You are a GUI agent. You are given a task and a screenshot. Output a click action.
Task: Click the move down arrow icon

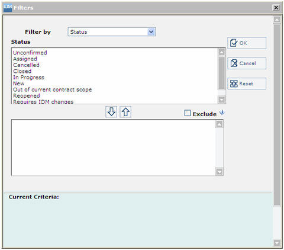[111, 112]
